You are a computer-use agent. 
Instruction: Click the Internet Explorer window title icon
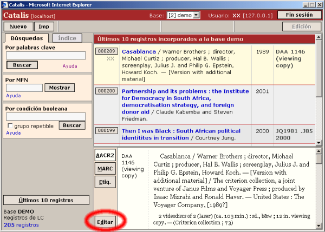tap(5, 4)
